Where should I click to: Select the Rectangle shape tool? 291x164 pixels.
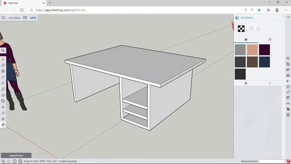click(3, 89)
